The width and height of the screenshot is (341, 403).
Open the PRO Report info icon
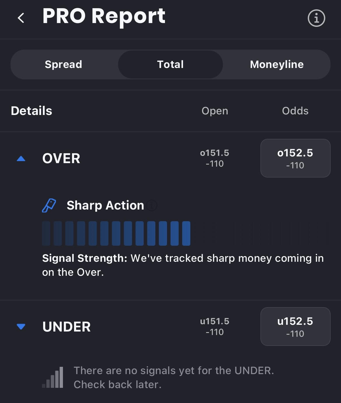[316, 18]
